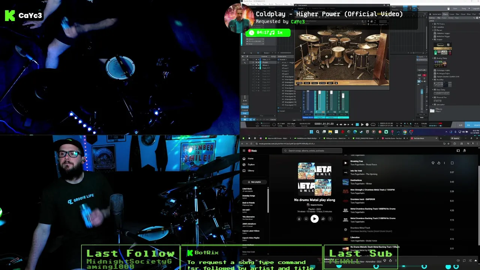Screen dimensions: 480x270
Task: Switch to the Multikick.com browser tab
Action: click(x=307, y=138)
